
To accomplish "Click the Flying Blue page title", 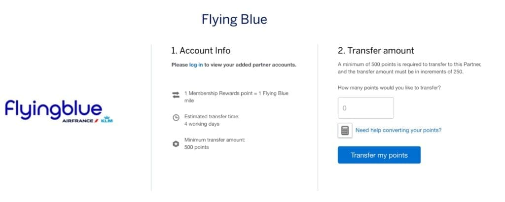I will point(234,19).
